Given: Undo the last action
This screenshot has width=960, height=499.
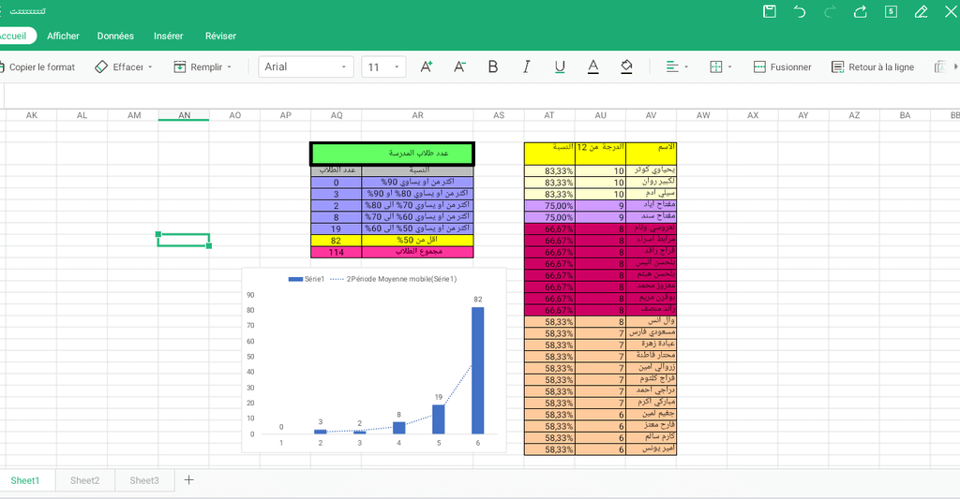Looking at the screenshot, I should [800, 11].
